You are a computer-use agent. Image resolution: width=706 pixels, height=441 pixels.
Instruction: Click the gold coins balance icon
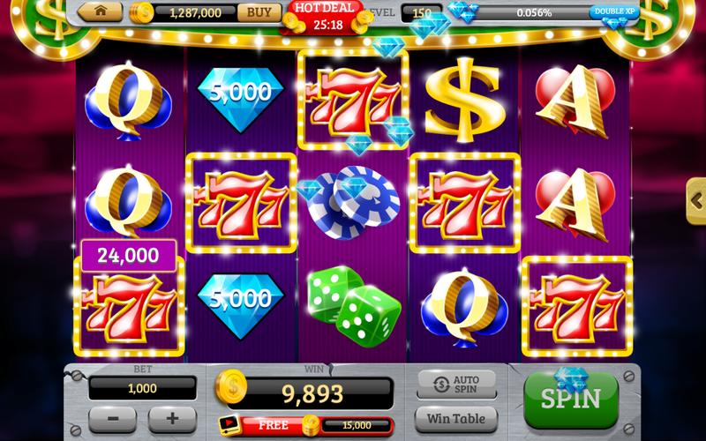click(x=141, y=12)
